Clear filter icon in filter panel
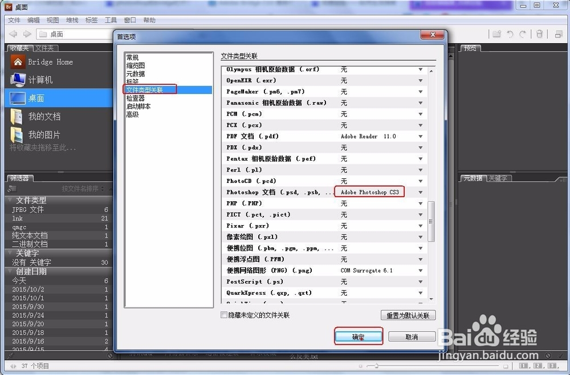 [110, 356]
